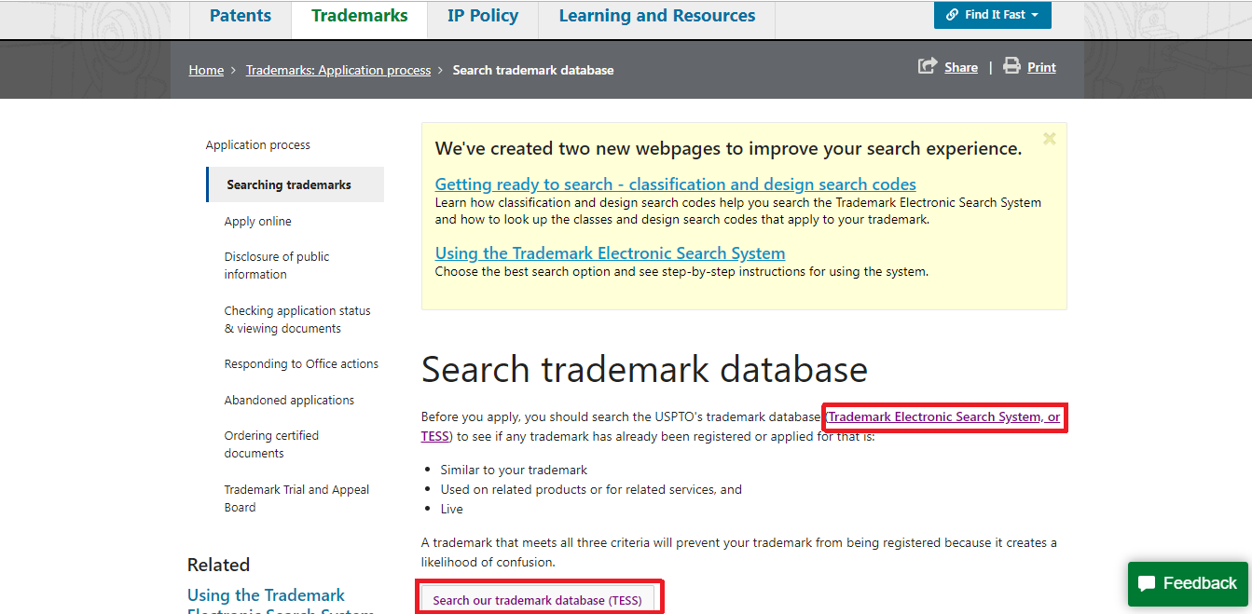The width and height of the screenshot is (1252, 614).
Task: Go to Home breadcrumb link
Action: pos(206,70)
